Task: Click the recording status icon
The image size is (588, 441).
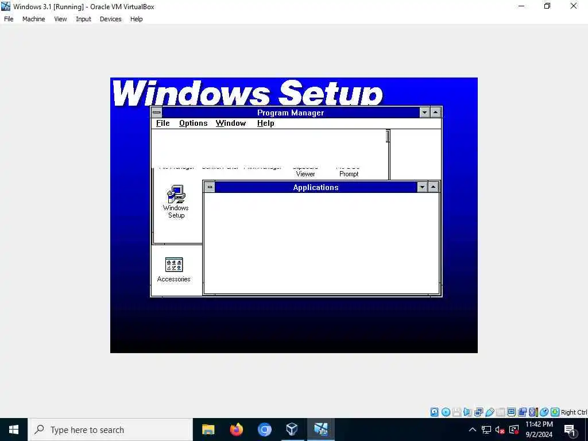Action: (x=522, y=412)
